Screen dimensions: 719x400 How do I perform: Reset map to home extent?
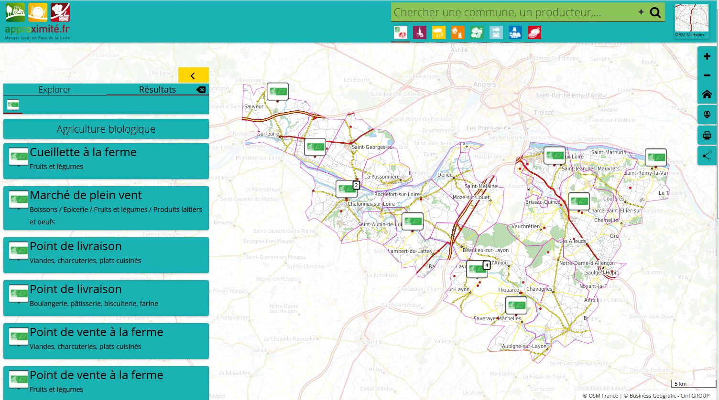click(707, 95)
